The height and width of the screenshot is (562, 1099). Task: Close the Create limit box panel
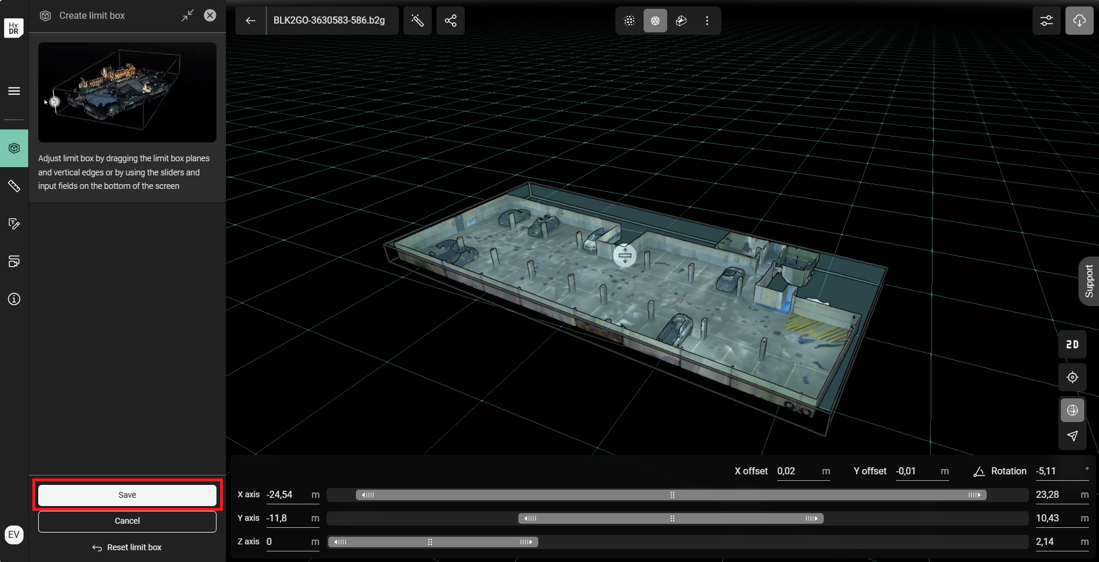(210, 15)
